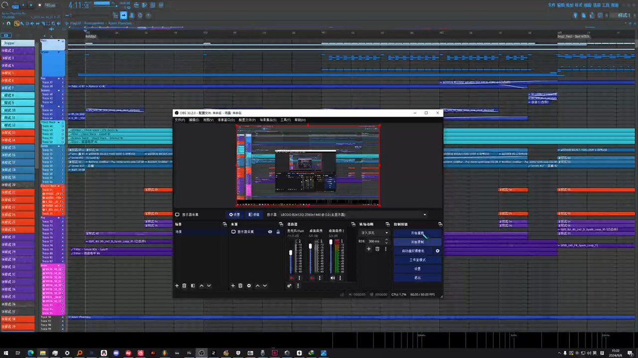Toggle the lock on display capture source

(x=278, y=232)
